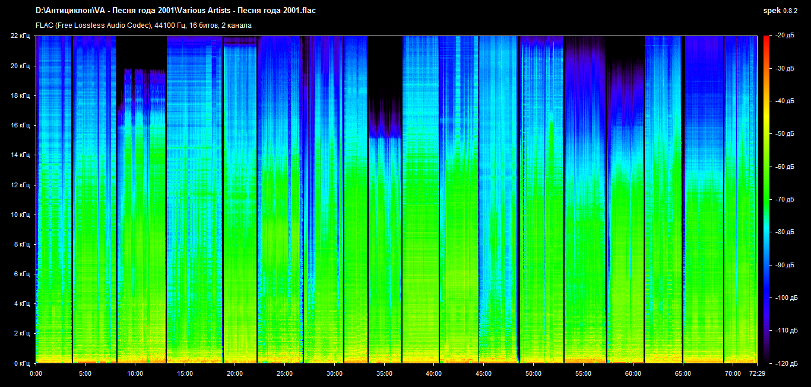Click the spek 0.8.2 version label
811x387 pixels.
781,11
